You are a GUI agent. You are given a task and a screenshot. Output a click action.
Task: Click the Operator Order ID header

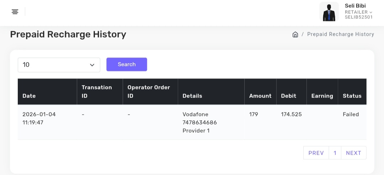coord(149,92)
